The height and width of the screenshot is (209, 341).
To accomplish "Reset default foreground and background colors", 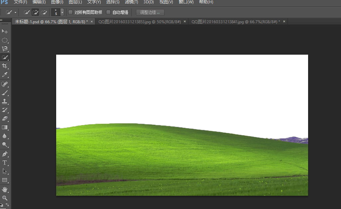I will [x=2, y=205].
